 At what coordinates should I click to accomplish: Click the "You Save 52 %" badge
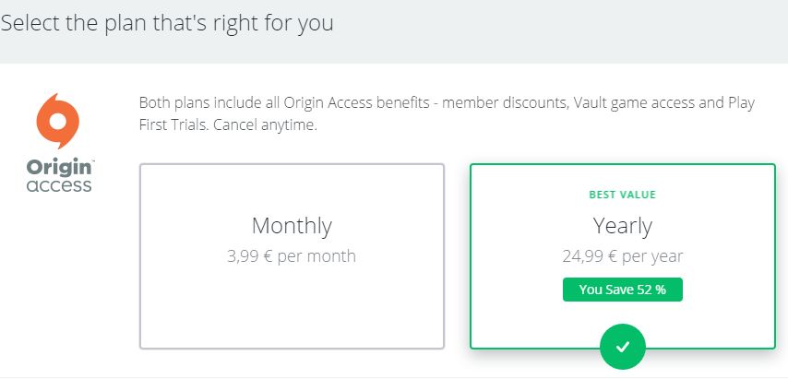(622, 290)
